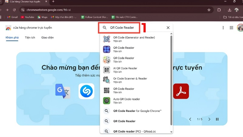Open the YouTube bookmark
243x137 pixels.
click(27, 17)
